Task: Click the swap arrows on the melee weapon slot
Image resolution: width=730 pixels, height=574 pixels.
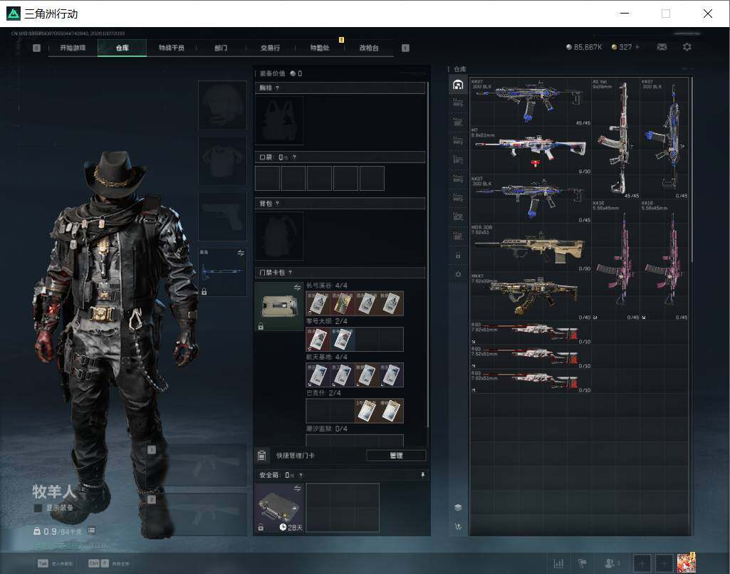Action: 241,253
